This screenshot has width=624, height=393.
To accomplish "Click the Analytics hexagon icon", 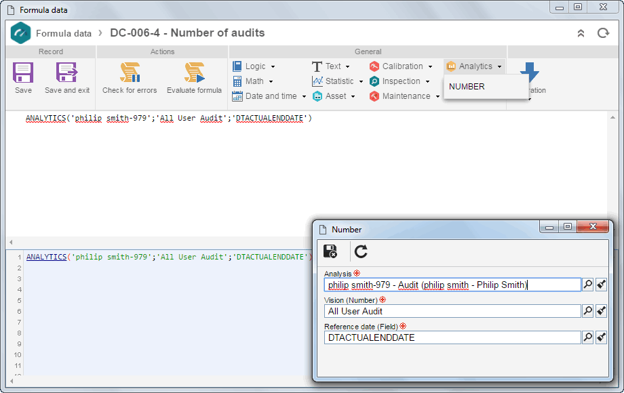I will pos(451,66).
